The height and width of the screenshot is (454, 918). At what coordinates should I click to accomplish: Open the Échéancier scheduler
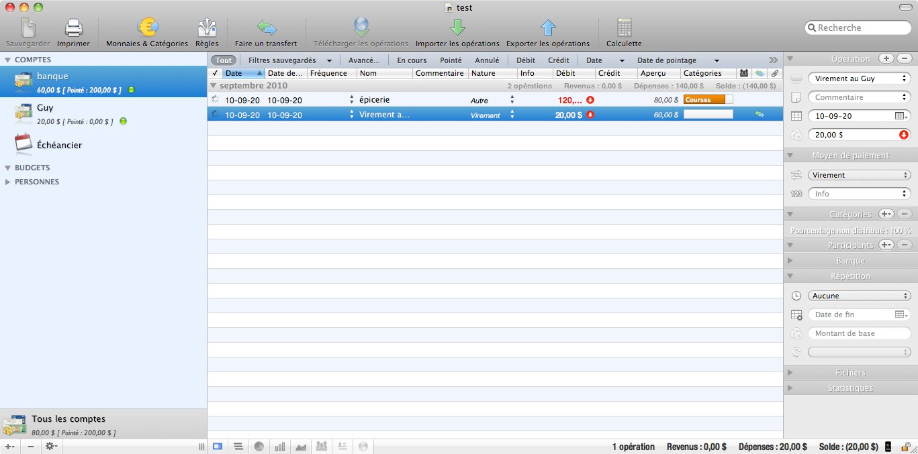coord(103,145)
